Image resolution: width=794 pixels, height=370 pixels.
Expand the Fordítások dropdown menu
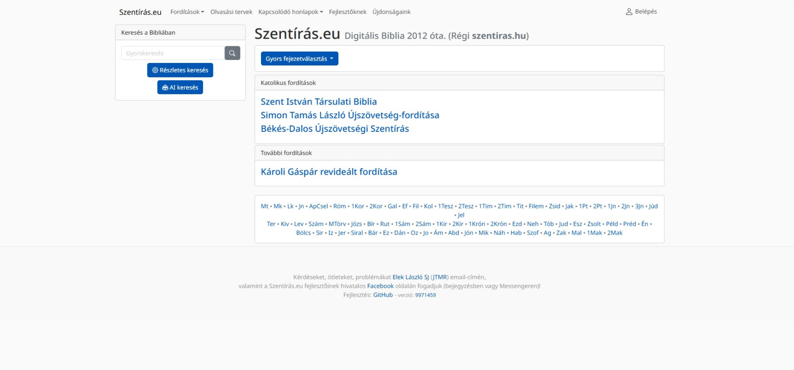pyautogui.click(x=187, y=12)
